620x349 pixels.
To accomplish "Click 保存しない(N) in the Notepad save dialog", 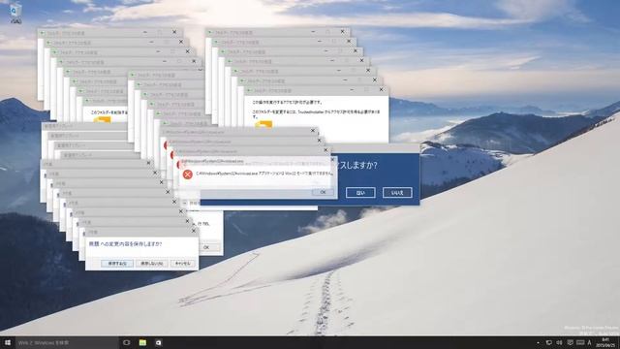I will pyautogui.click(x=152, y=264).
